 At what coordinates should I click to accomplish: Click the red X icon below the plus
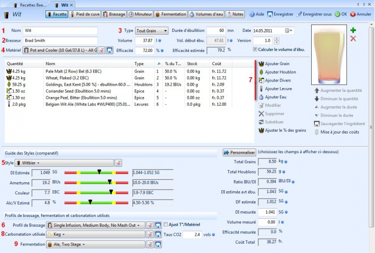353,39
